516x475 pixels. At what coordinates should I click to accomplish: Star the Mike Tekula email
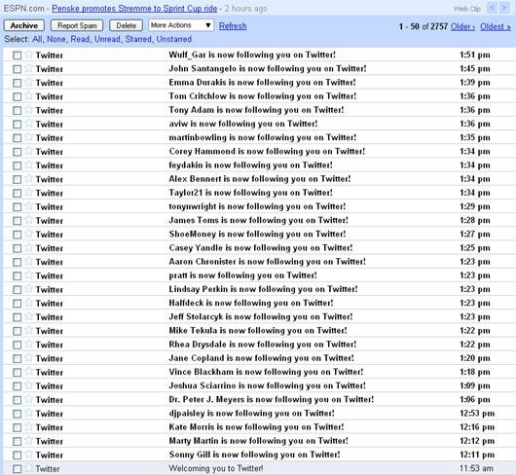pyautogui.click(x=29, y=331)
